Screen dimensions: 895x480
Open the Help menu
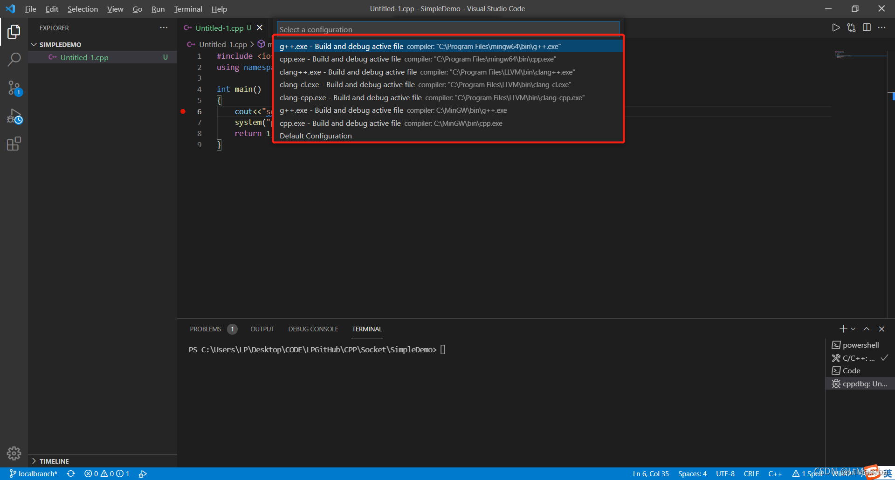[x=219, y=9]
